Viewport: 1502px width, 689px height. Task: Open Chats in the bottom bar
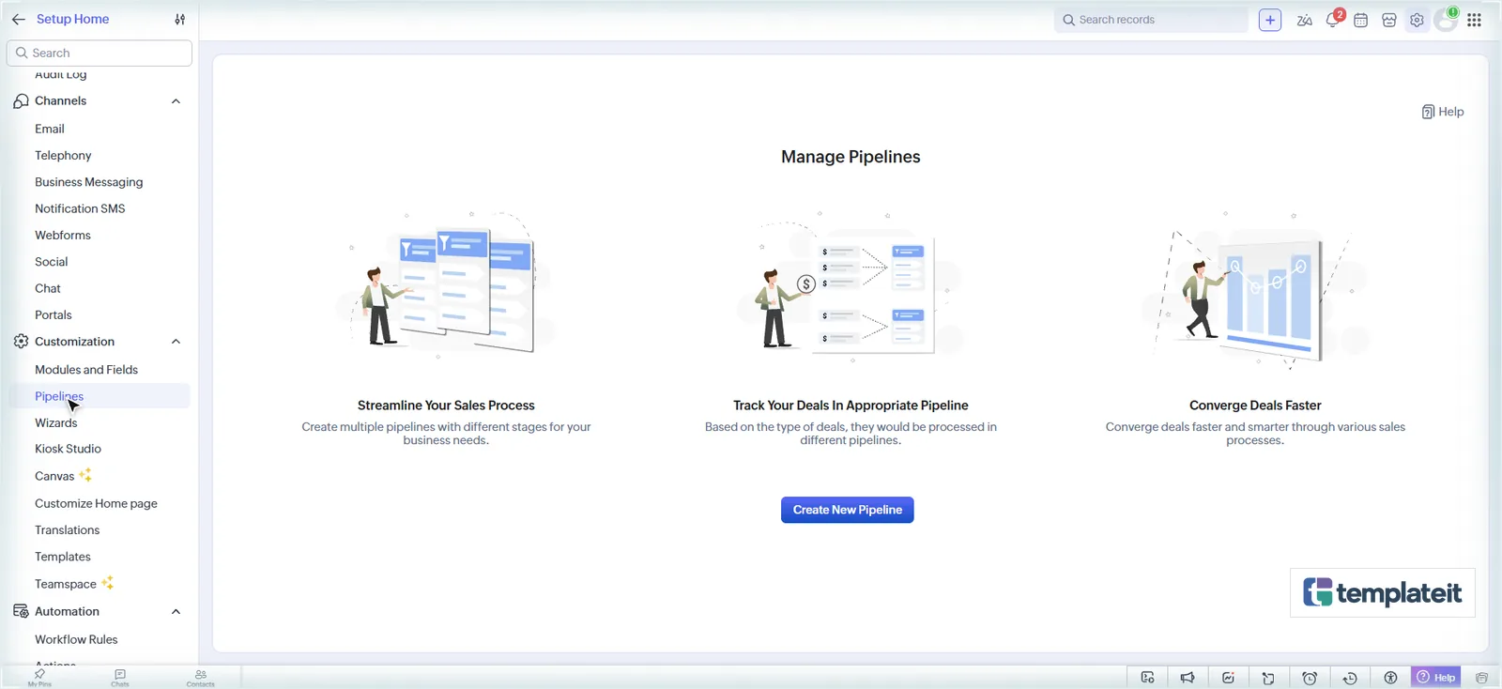pos(120,677)
